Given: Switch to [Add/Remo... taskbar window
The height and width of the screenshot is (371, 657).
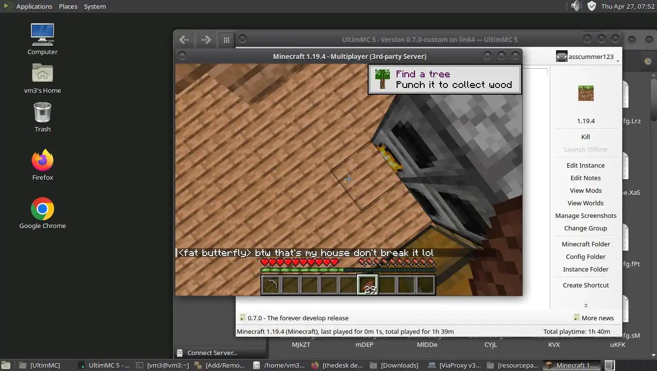Looking at the screenshot, I should pyautogui.click(x=221, y=365).
